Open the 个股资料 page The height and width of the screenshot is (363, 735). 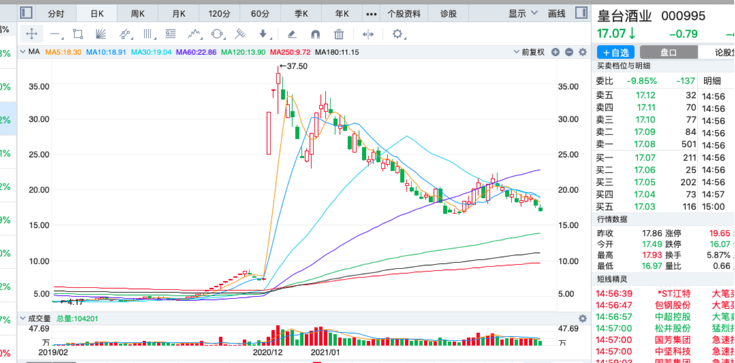(403, 14)
